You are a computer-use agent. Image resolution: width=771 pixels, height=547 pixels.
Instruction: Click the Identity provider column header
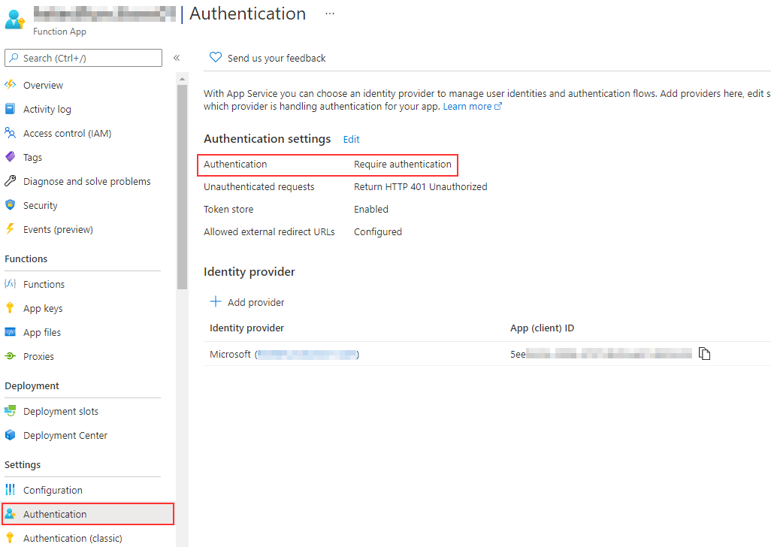click(x=246, y=328)
